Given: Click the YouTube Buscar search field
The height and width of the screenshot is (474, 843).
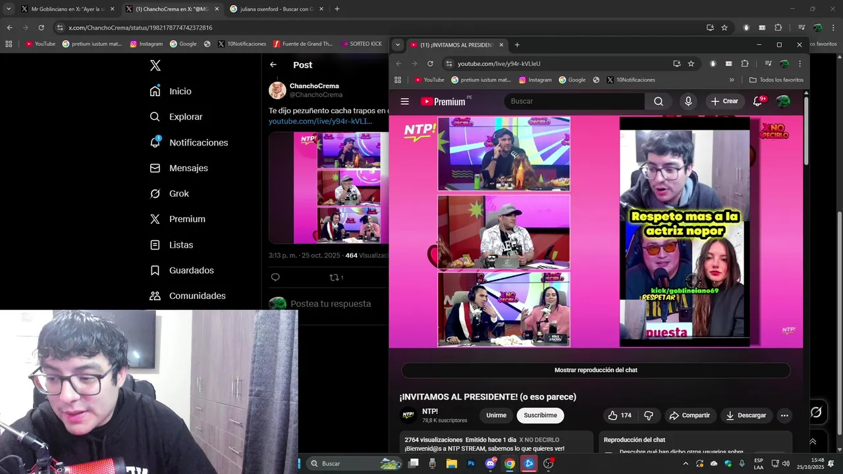Looking at the screenshot, I should pos(574,101).
